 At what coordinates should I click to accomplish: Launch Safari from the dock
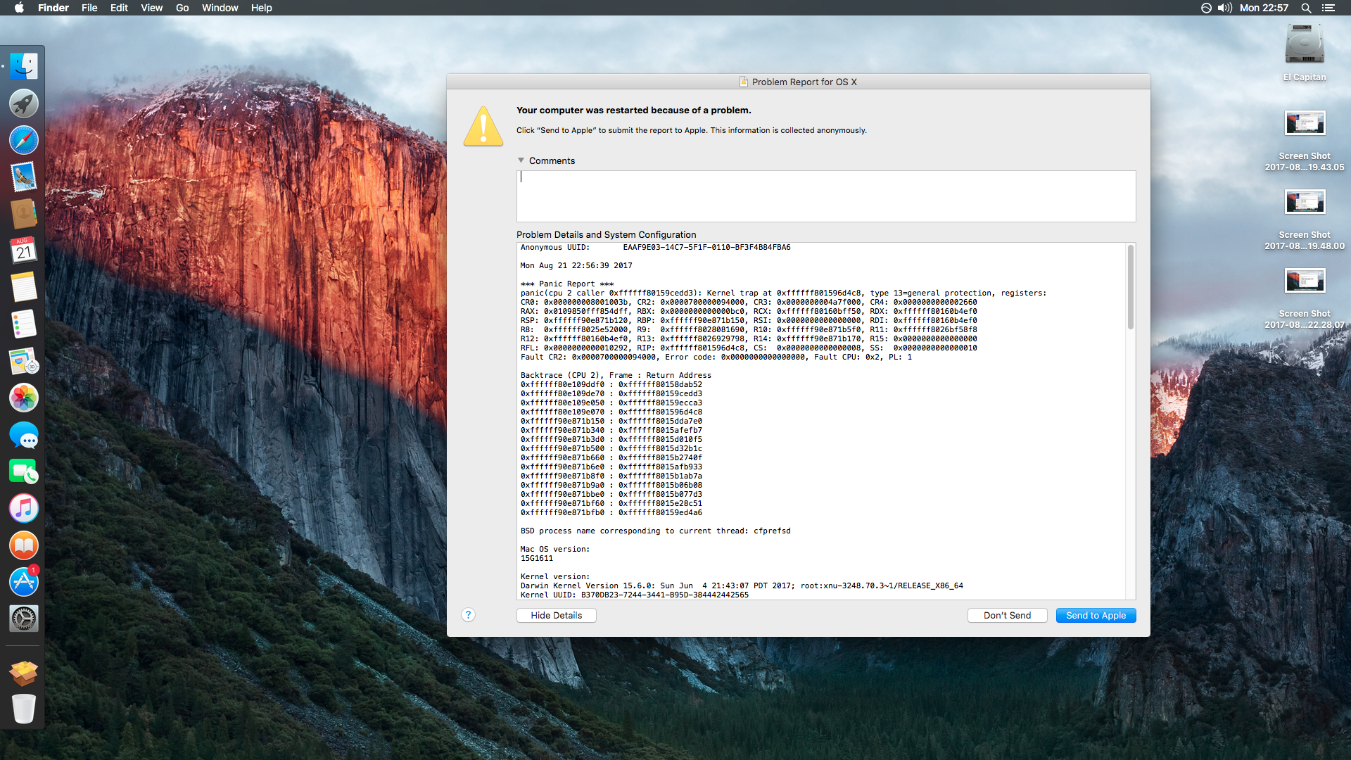(23, 140)
